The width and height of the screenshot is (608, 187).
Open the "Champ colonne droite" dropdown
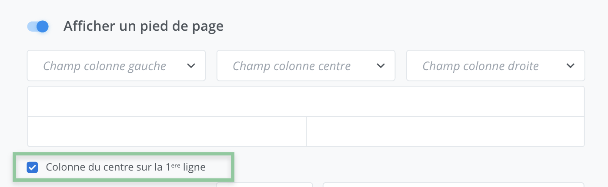tap(495, 66)
